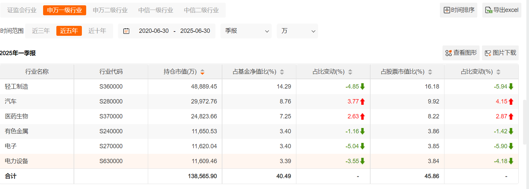529x189 pixels.
Task: Click the 时间排序 sort icon
Action: point(447,10)
